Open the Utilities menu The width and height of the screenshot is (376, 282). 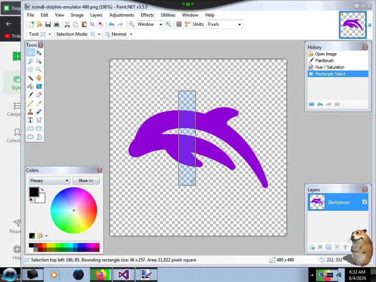click(x=168, y=15)
